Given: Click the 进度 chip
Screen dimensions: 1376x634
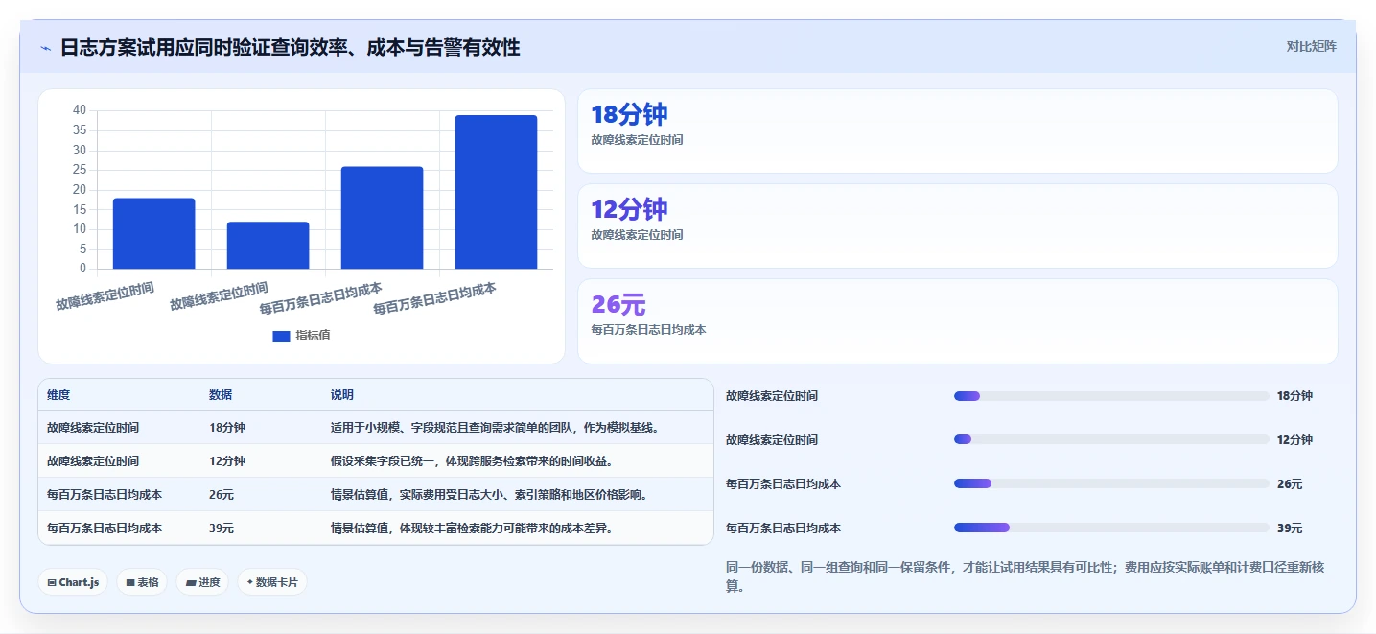Looking at the screenshot, I should 202,582.
